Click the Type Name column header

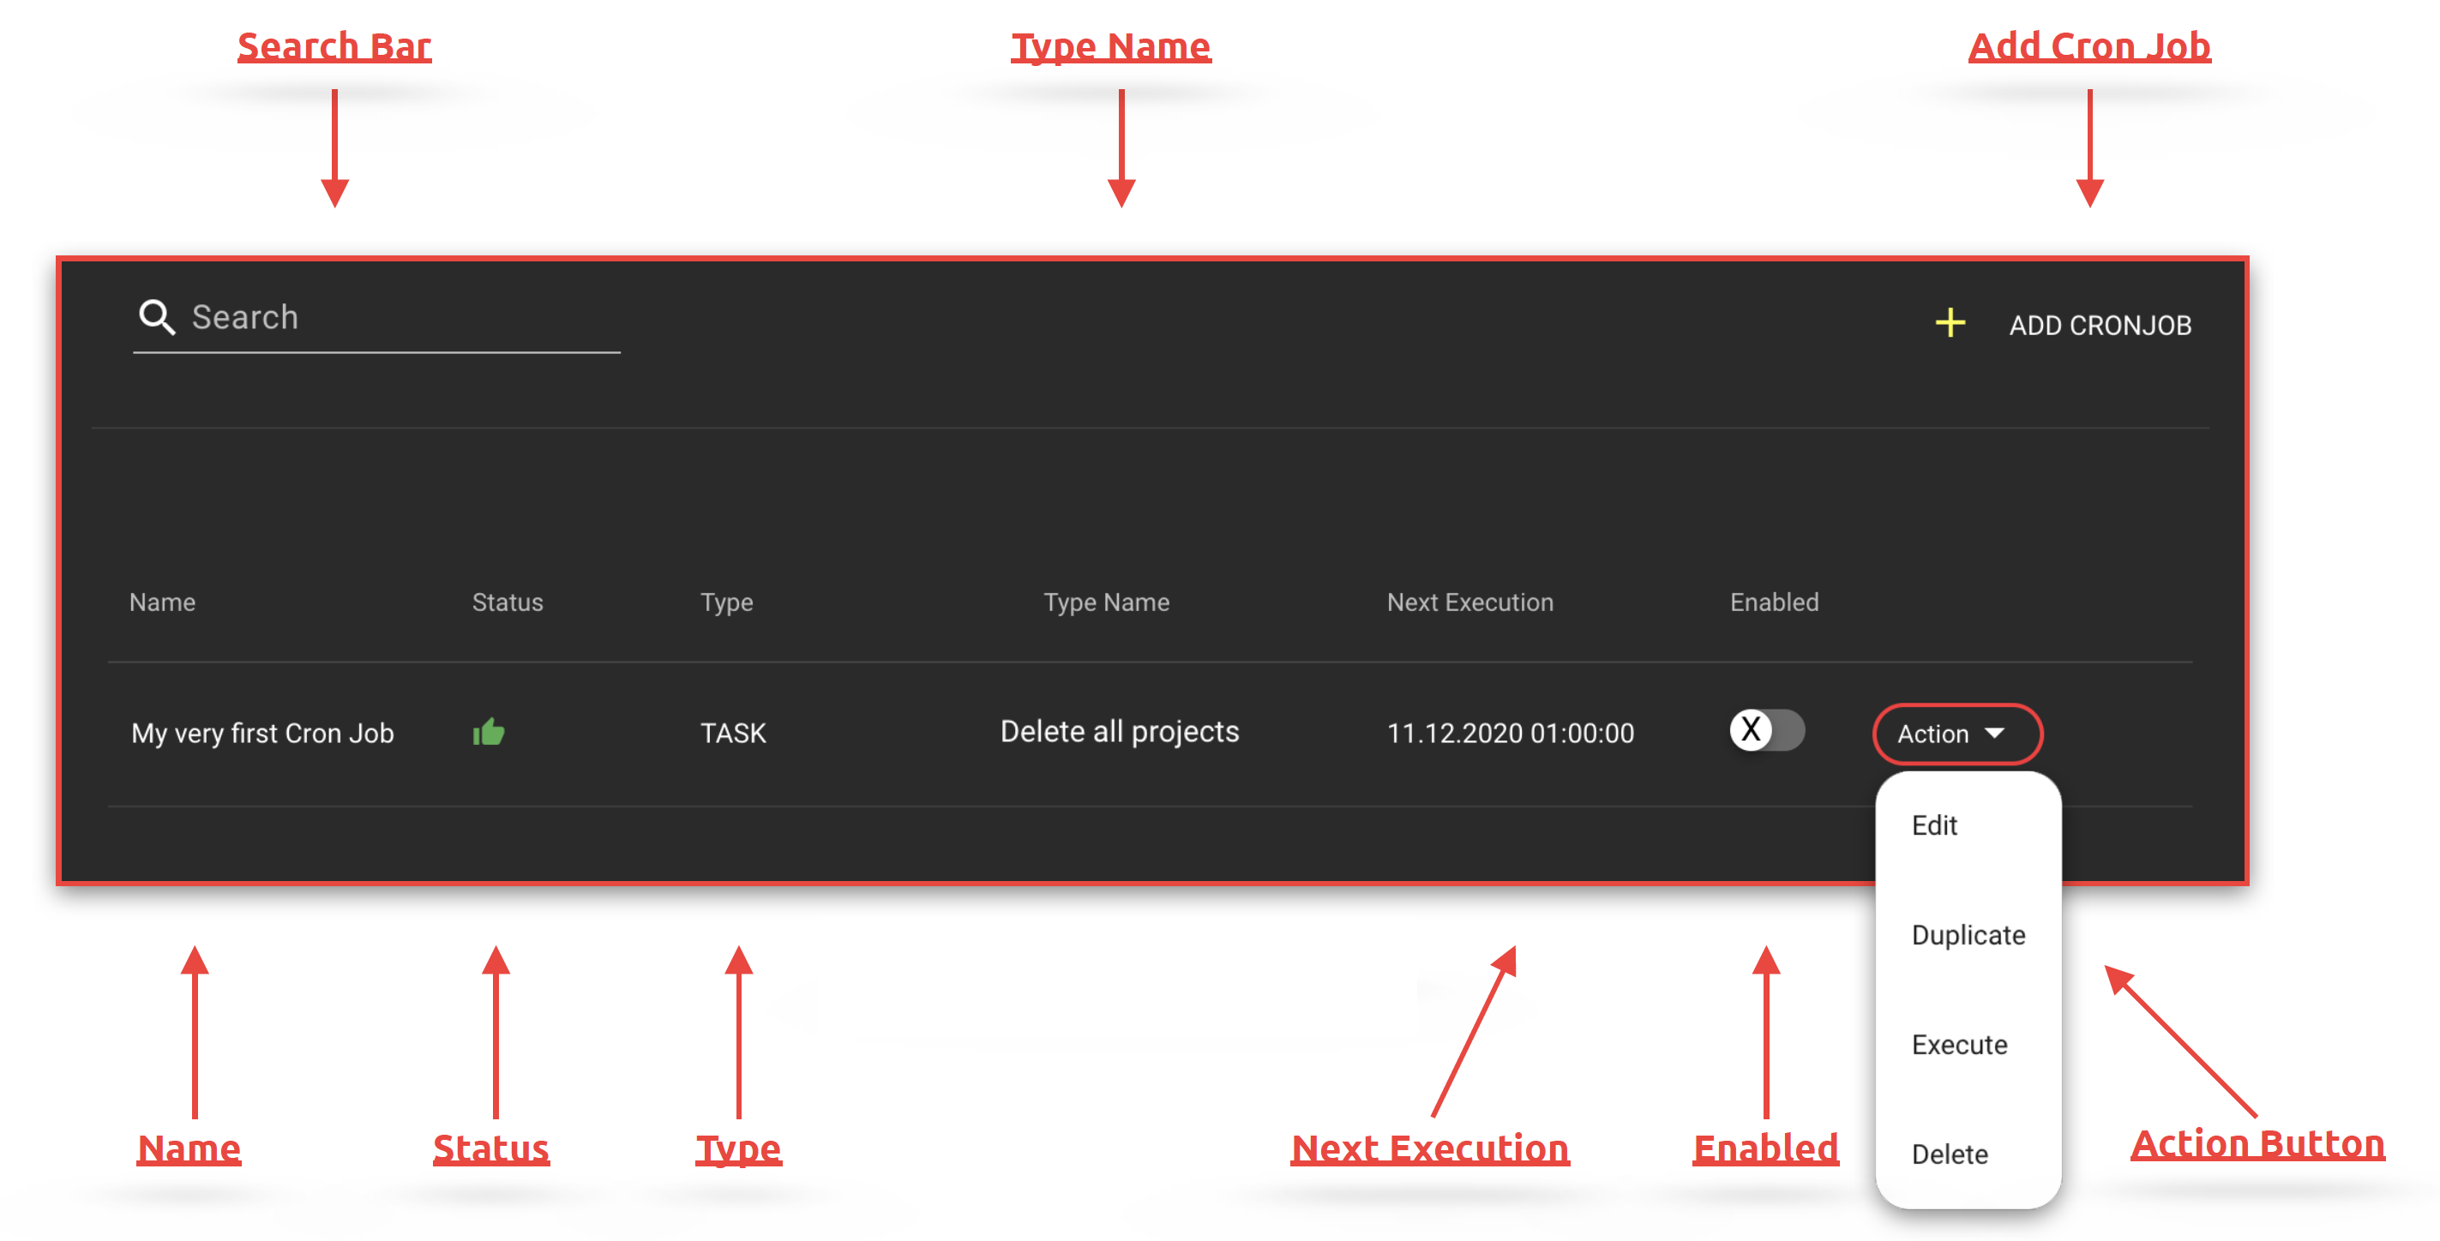1105,602
